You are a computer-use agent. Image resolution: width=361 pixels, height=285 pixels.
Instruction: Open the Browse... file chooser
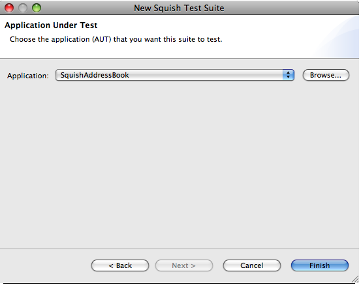(326, 75)
